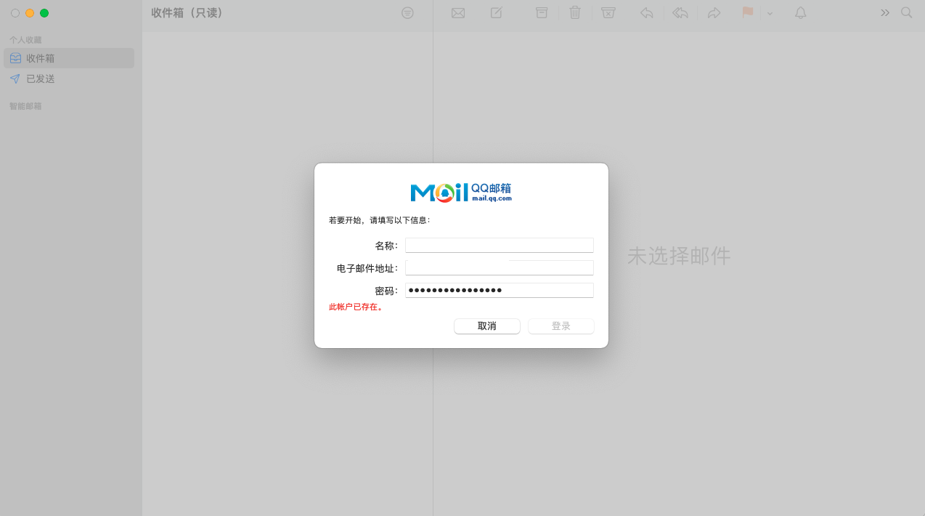This screenshot has width=925, height=516.
Task: Click the 密码 password field
Action: (499, 291)
